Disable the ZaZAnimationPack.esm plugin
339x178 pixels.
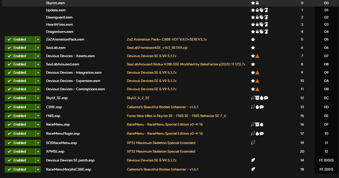20,39
